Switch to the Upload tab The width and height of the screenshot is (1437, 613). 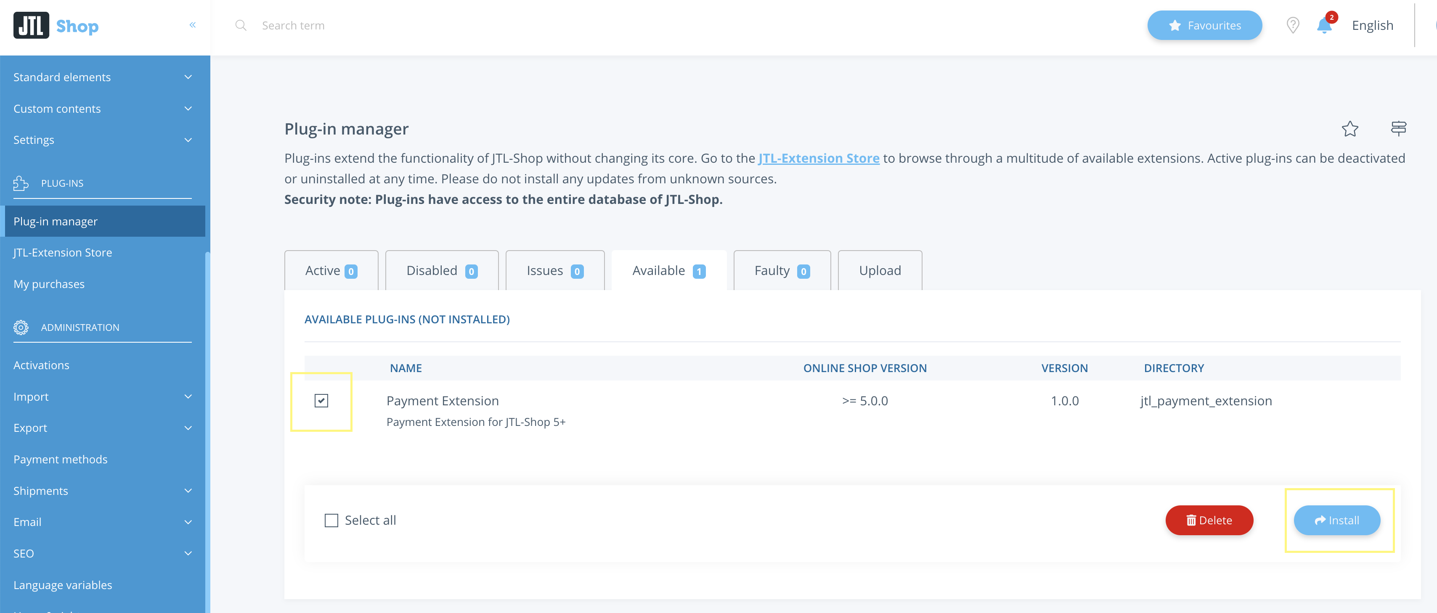880,270
